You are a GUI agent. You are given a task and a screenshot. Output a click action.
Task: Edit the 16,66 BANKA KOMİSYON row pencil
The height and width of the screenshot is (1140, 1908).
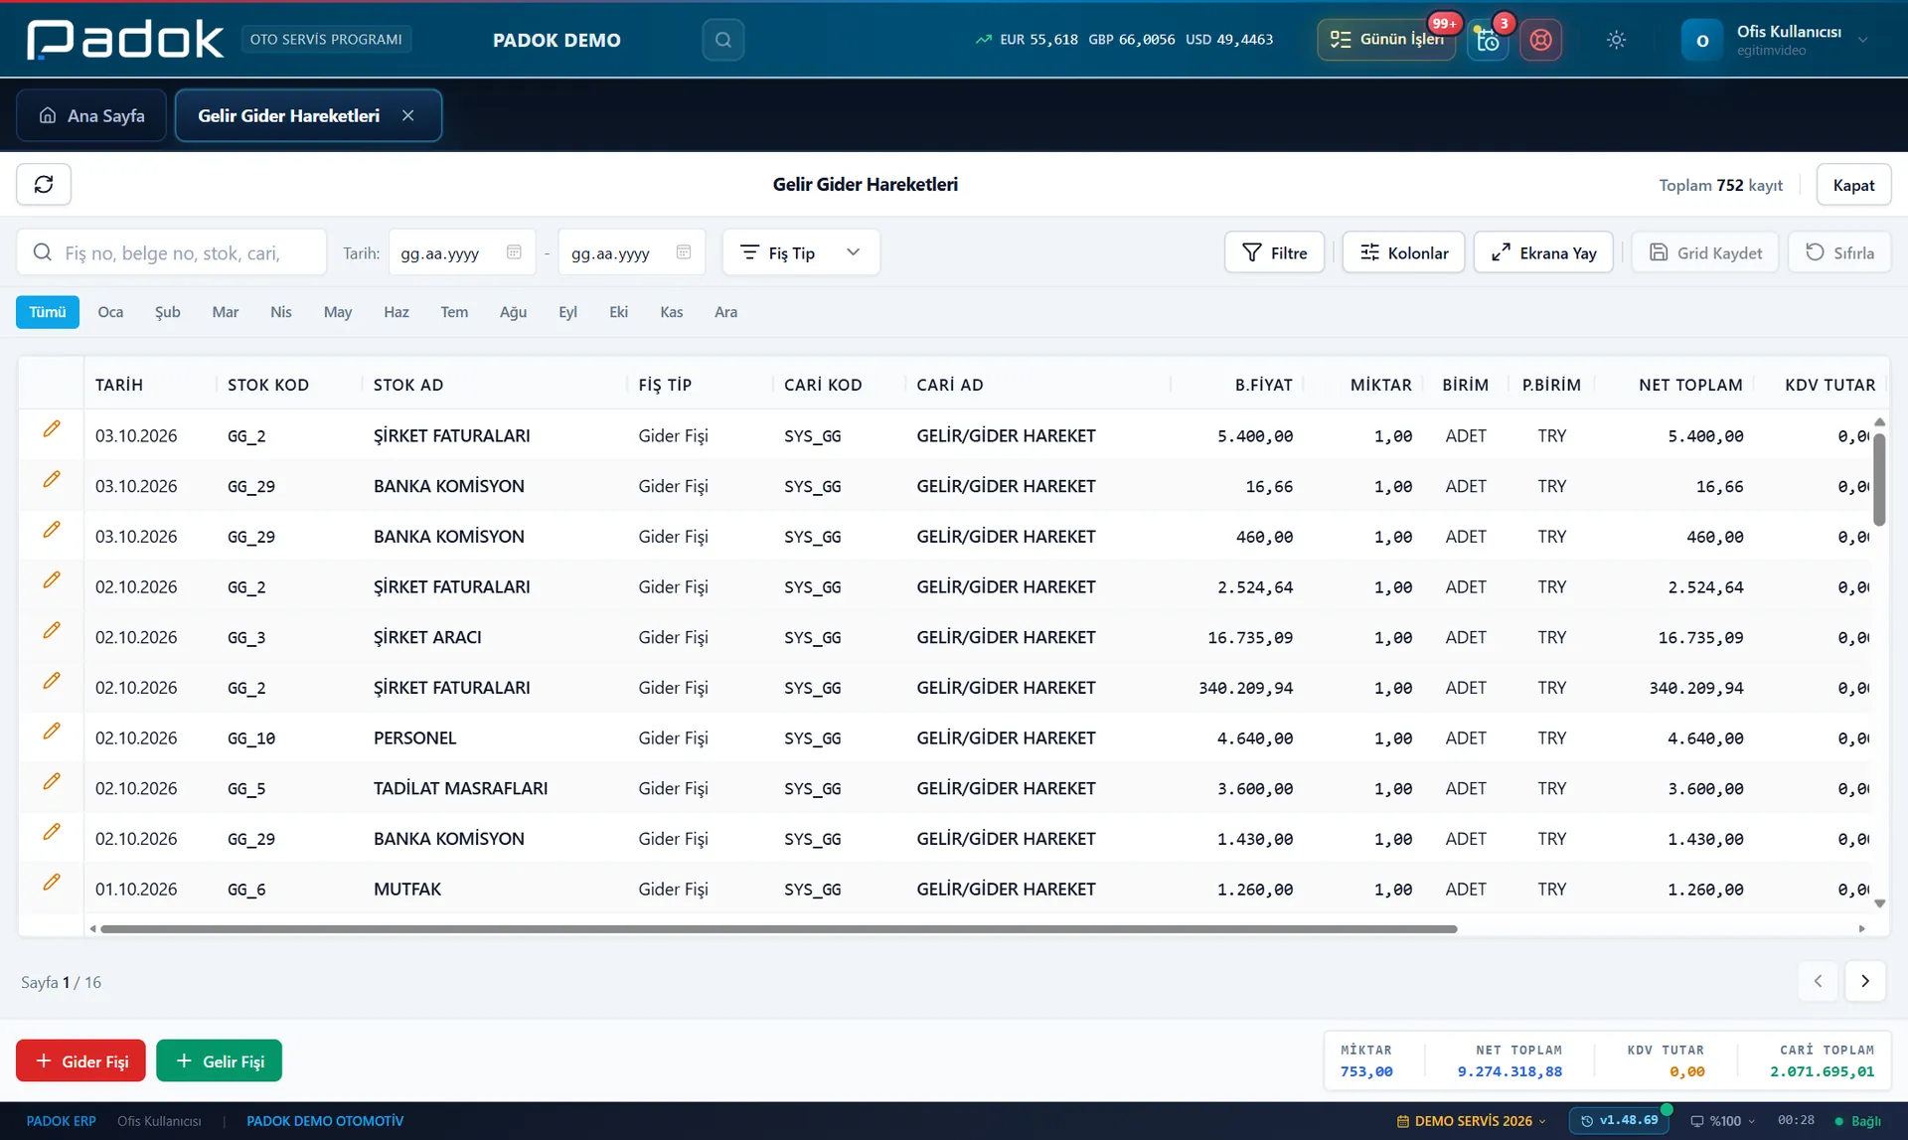coord(52,480)
